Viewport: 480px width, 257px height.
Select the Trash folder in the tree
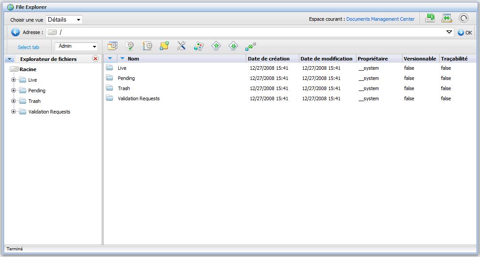tap(34, 101)
